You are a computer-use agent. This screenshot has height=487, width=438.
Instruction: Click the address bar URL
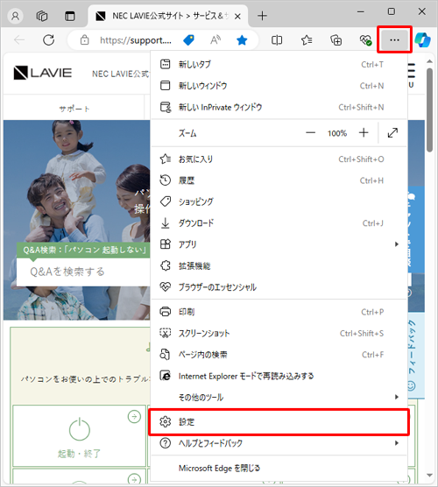(136, 40)
